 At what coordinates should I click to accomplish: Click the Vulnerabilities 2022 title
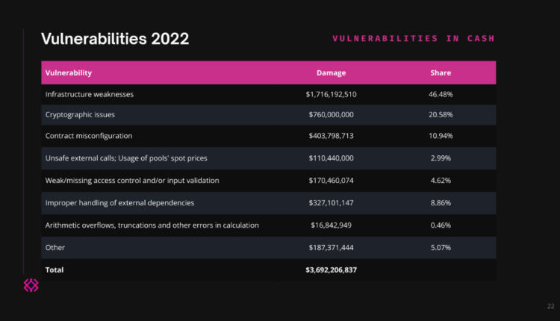pos(114,38)
